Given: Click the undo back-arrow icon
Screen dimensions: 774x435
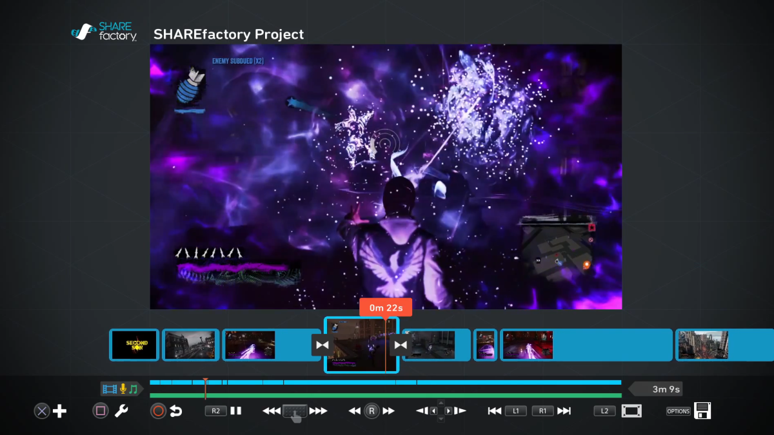Looking at the screenshot, I should [x=175, y=411].
